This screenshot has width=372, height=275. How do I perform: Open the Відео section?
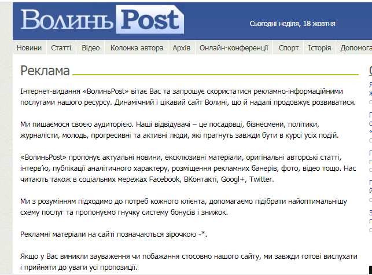91,48
